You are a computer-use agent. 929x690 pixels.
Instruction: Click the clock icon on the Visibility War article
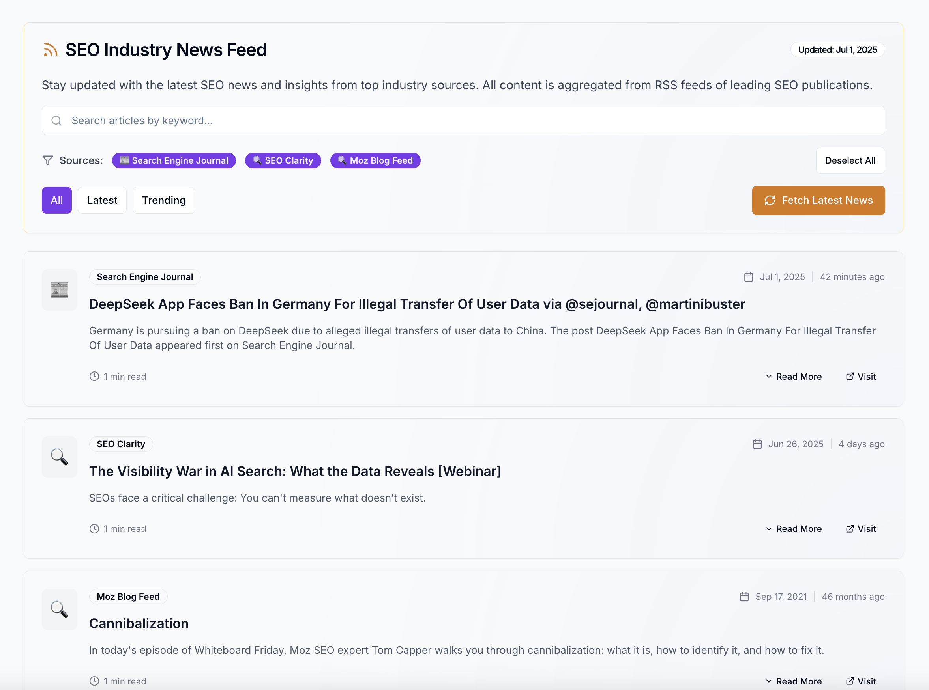[94, 529]
